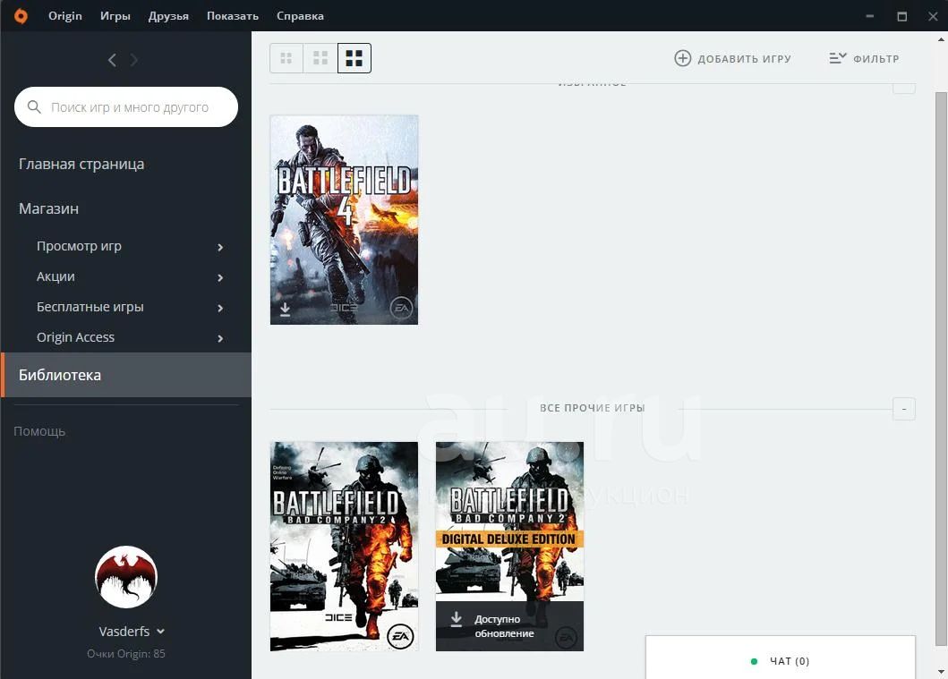
Task: Open the Показать menu
Action: point(233,16)
